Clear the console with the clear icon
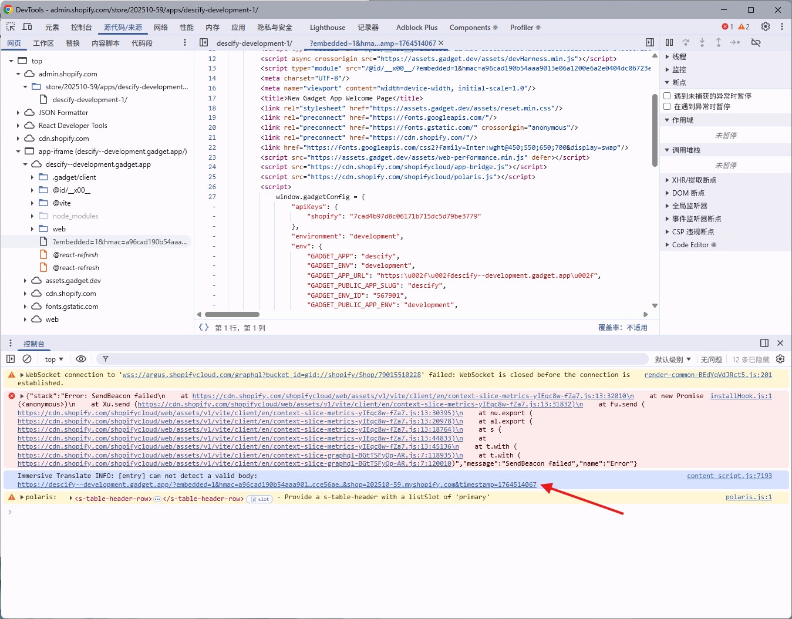This screenshot has width=792, height=619. coord(27,359)
